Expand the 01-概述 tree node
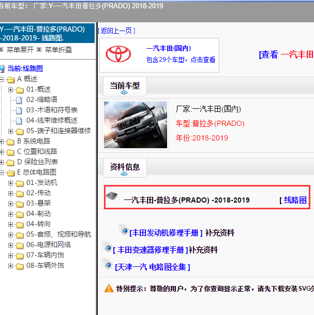Viewport: 314px width, 315px height. coord(10,90)
